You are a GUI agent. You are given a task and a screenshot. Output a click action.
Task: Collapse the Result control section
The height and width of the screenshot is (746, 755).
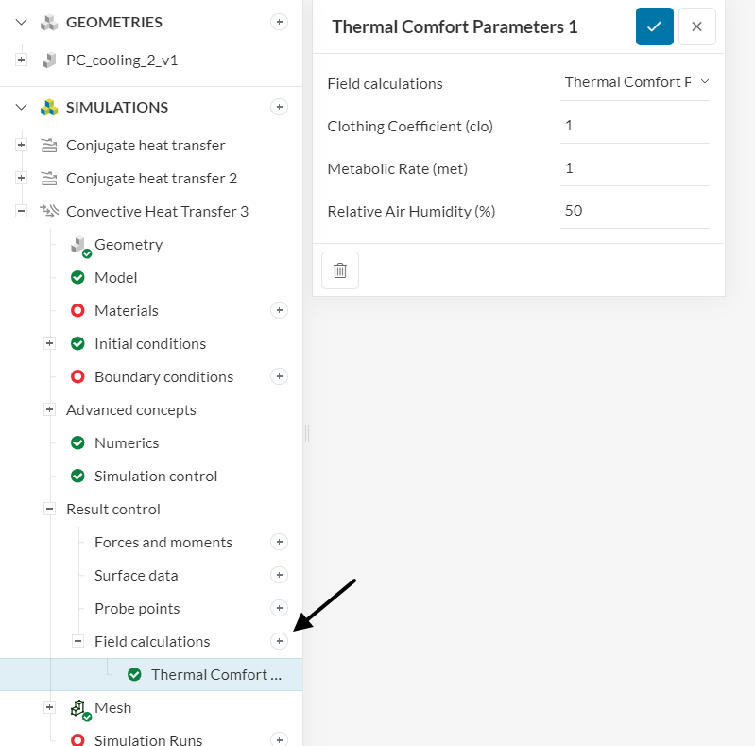pos(50,509)
